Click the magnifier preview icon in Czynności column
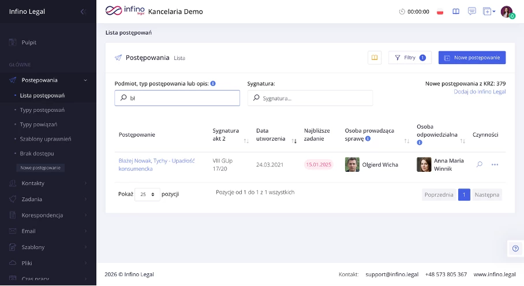This screenshot has width=524, height=286. (480, 164)
